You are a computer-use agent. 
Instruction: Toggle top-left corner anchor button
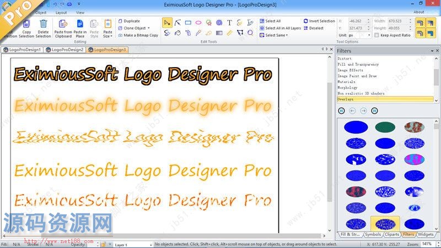pyautogui.click(x=420, y=23)
